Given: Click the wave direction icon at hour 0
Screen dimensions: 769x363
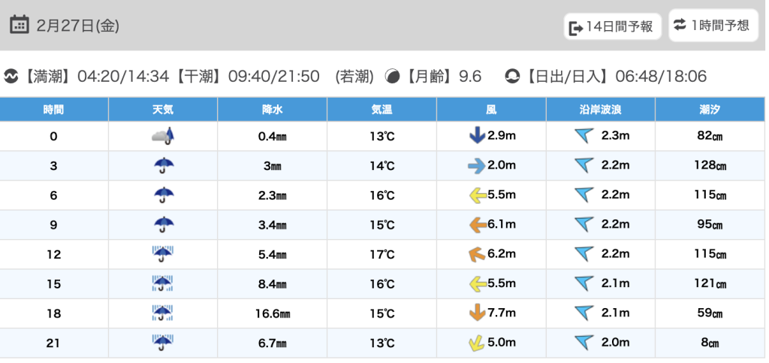Looking at the screenshot, I should point(584,136).
